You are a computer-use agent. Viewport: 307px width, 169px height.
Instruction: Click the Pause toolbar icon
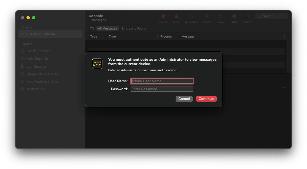tap(163, 16)
